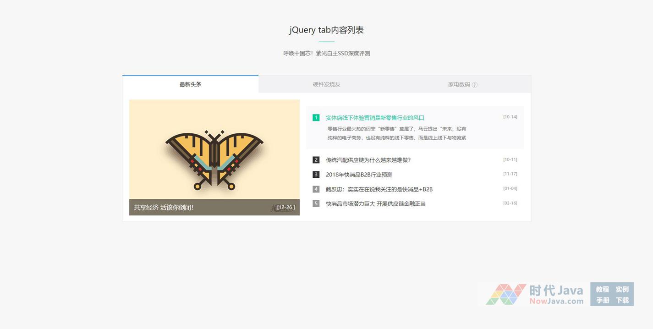The width and height of the screenshot is (653, 329).
Task: Open article 传统汽配供应链为什么越来越难做?
Action: (x=368, y=160)
